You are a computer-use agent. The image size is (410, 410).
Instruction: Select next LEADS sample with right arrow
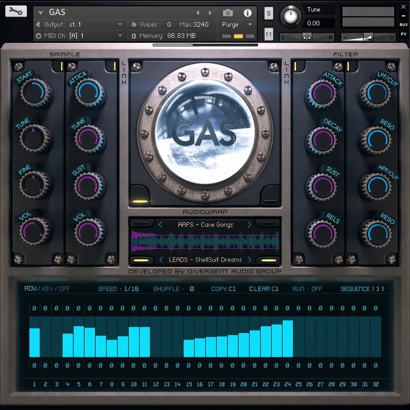pos(249,259)
